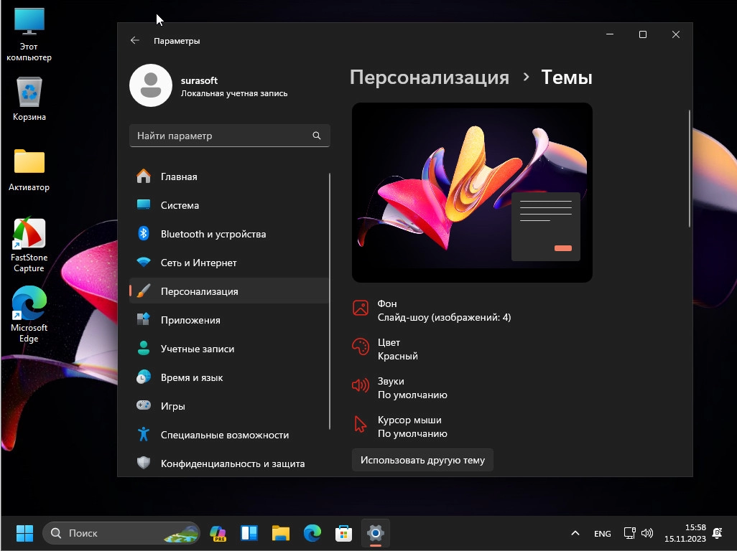Click the surasoft account avatar

tap(151, 85)
